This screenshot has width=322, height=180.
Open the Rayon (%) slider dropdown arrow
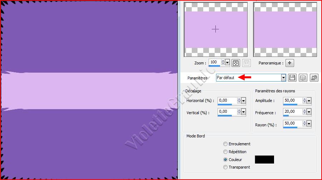pyautogui.click(x=309, y=124)
